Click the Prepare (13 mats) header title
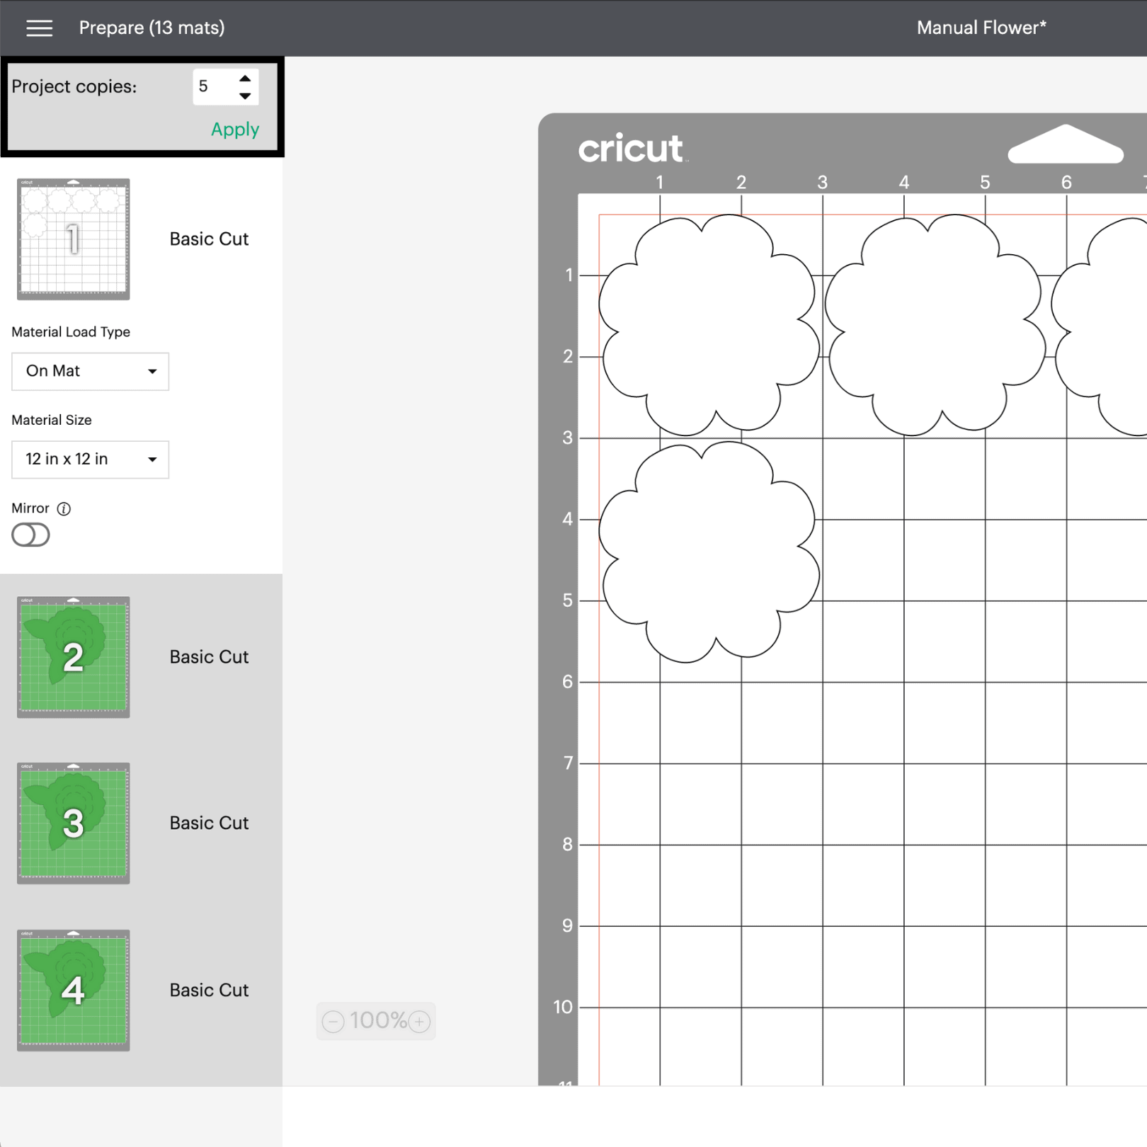Image resolution: width=1147 pixels, height=1147 pixels. [152, 28]
